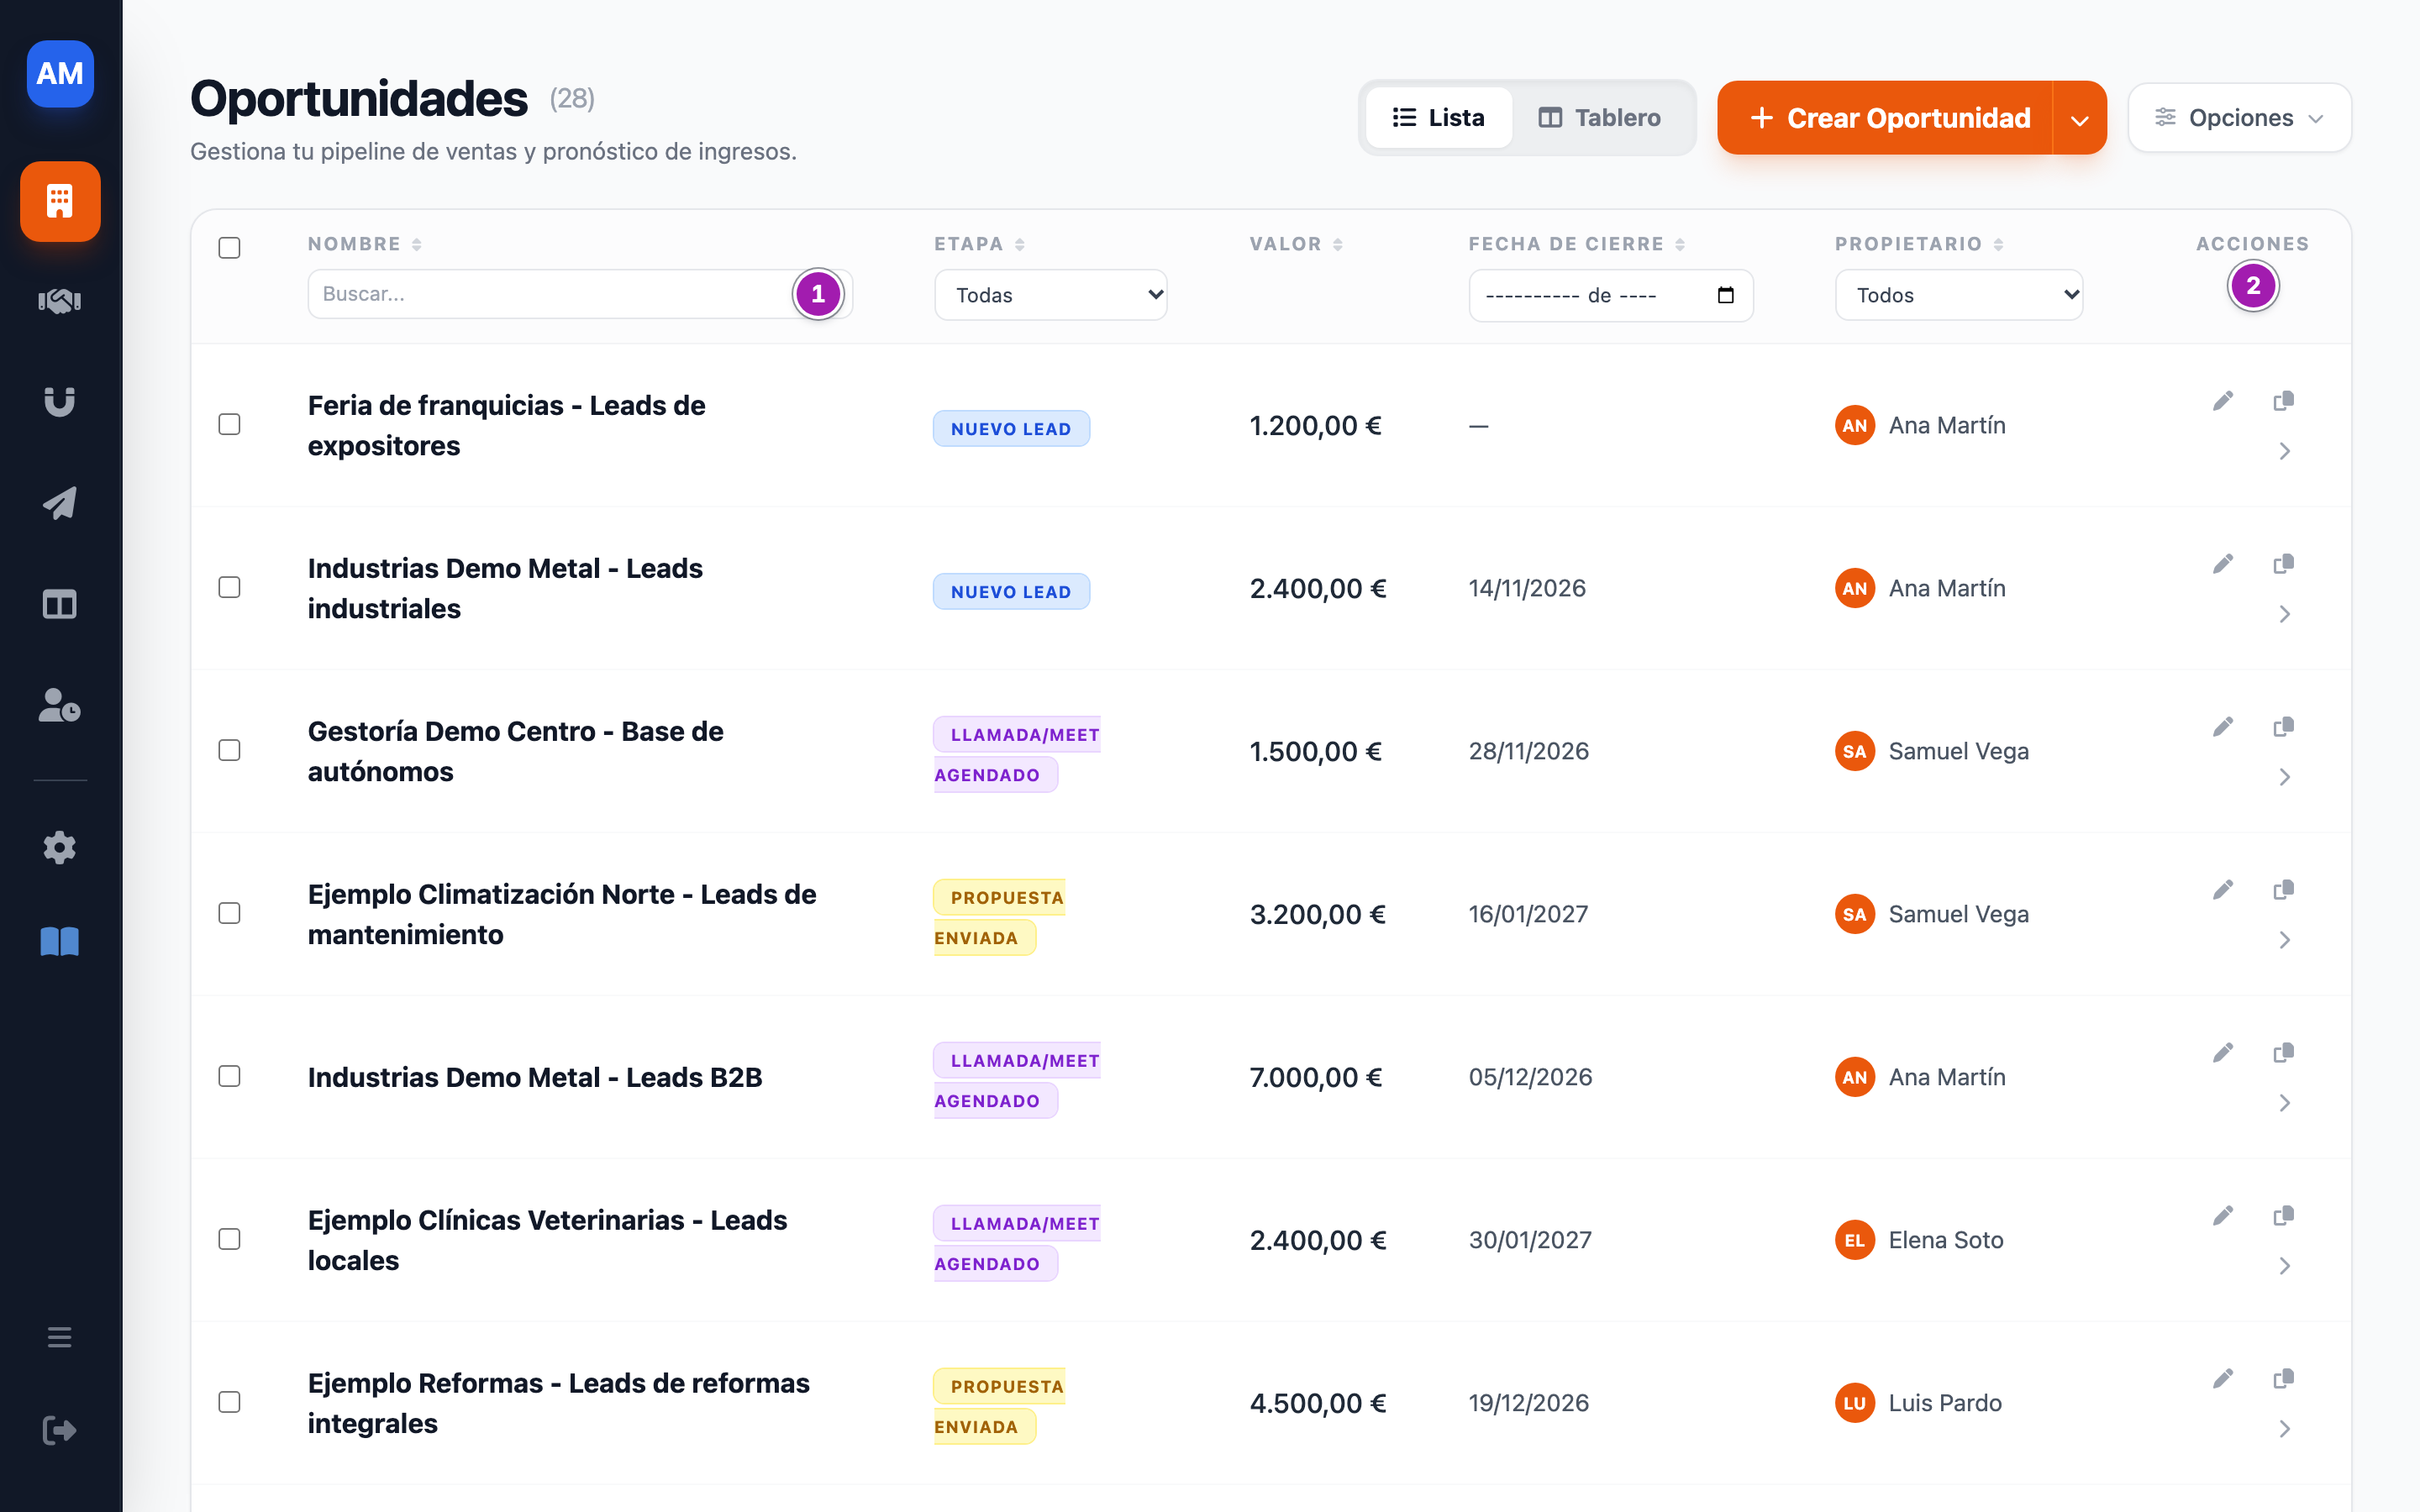Image resolution: width=2420 pixels, height=1512 pixels.
Task: Sort by Etapa column header
Action: click(x=979, y=244)
